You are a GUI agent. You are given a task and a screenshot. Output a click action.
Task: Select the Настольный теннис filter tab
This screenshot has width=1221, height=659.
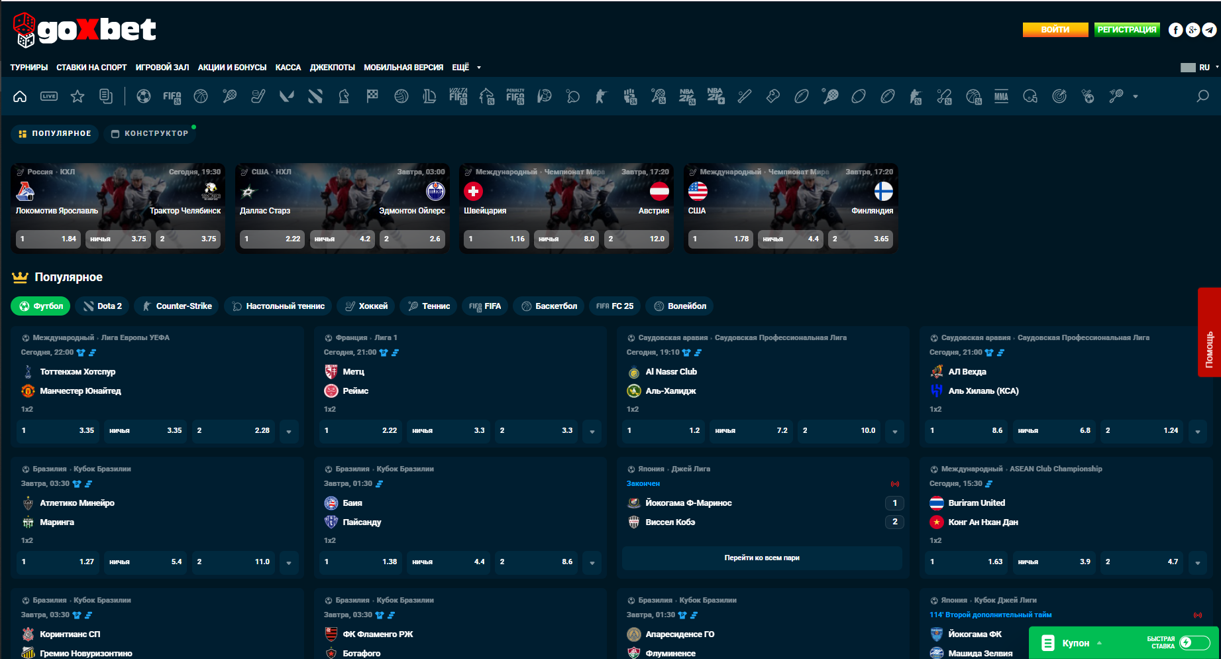pos(278,306)
